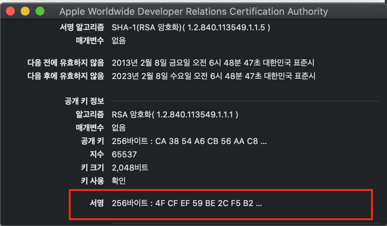Click the 공개 키 label
Viewport: 387px width, 226px height.
[92, 141]
